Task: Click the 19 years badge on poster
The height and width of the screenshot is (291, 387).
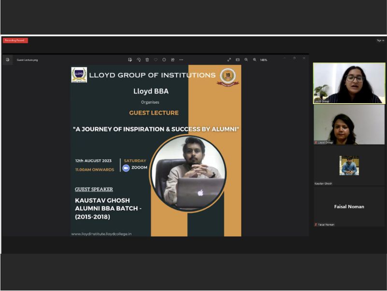Action: pos(228,77)
